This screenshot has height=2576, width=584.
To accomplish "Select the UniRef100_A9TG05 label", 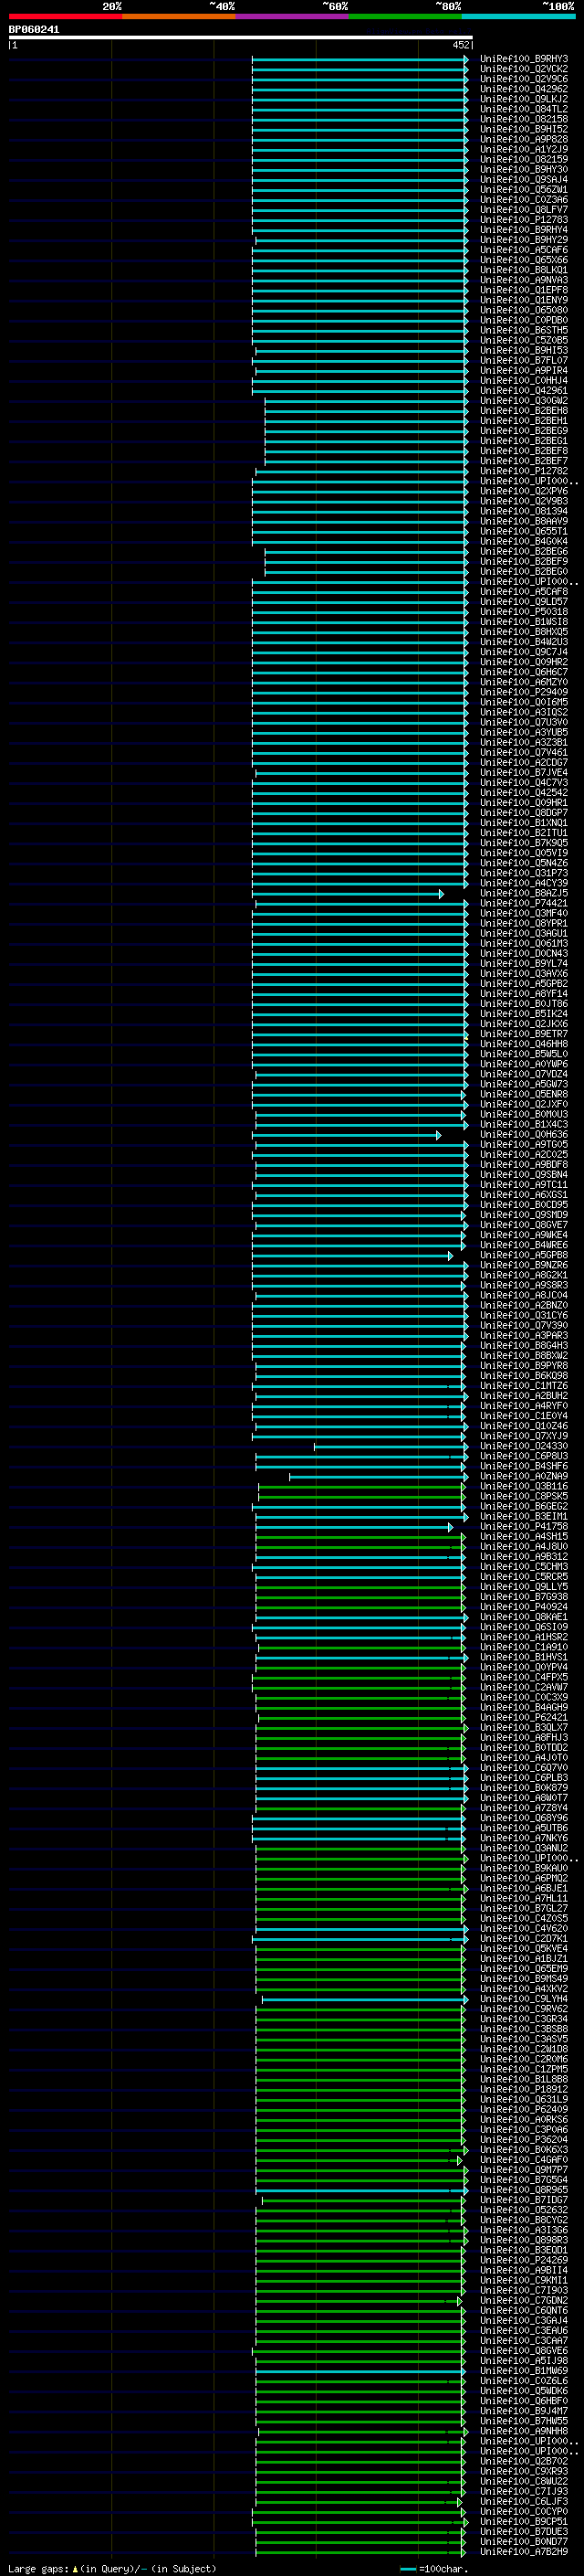I will pos(523,1145).
